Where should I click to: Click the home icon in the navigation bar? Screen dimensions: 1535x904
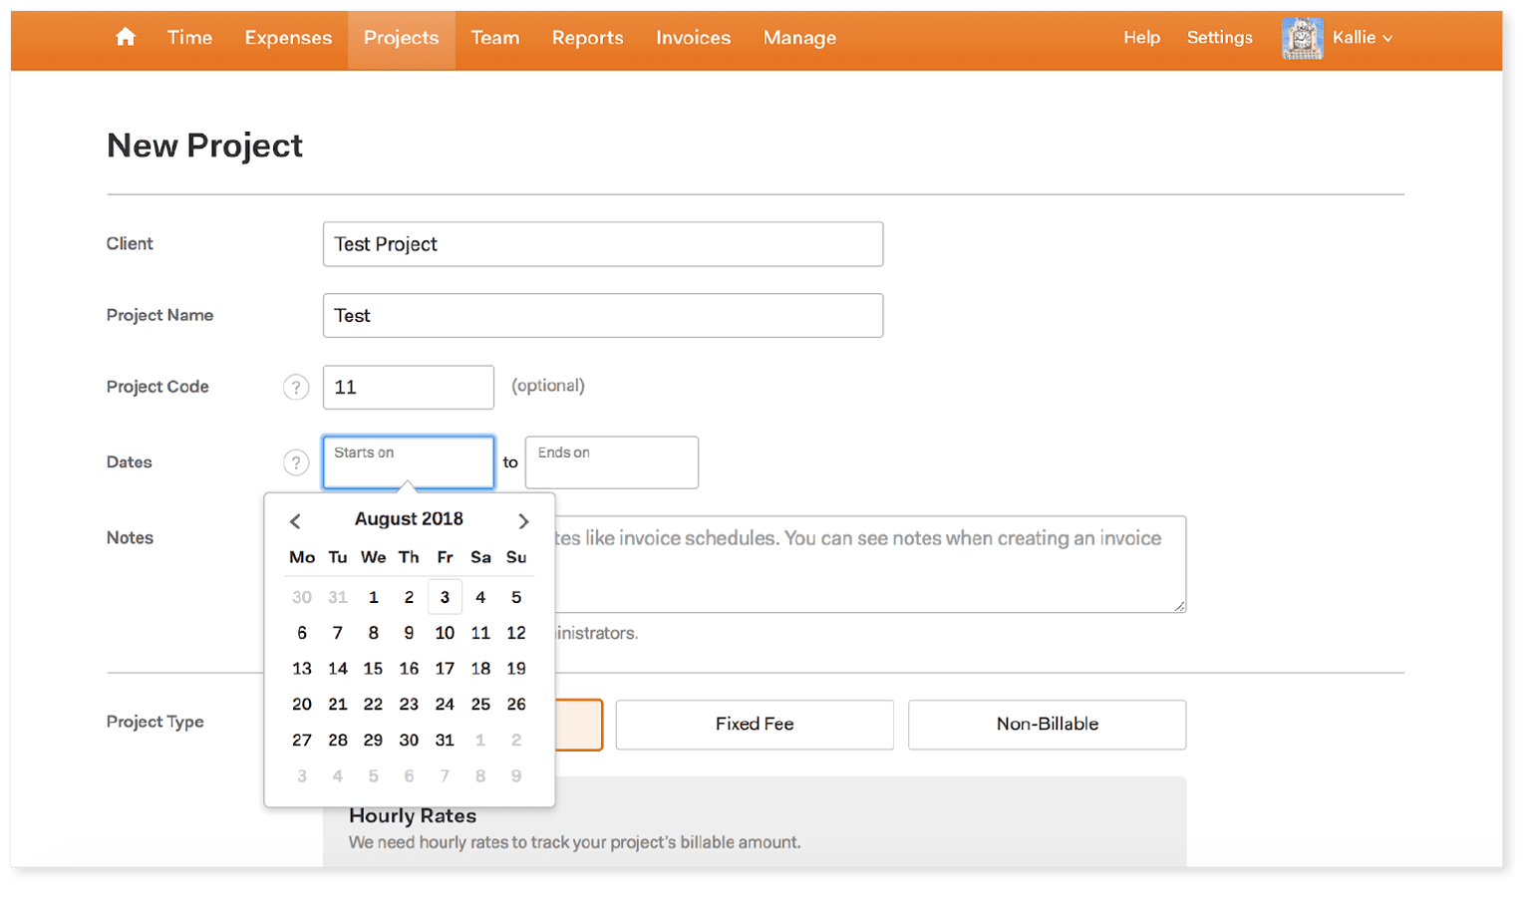tap(124, 37)
